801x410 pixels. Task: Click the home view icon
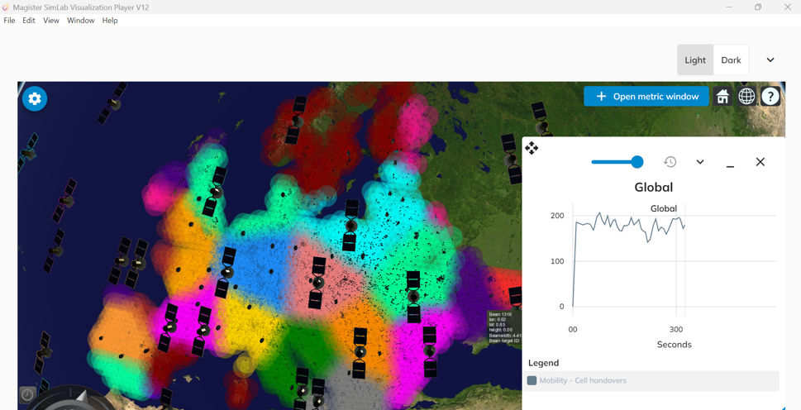(x=722, y=96)
